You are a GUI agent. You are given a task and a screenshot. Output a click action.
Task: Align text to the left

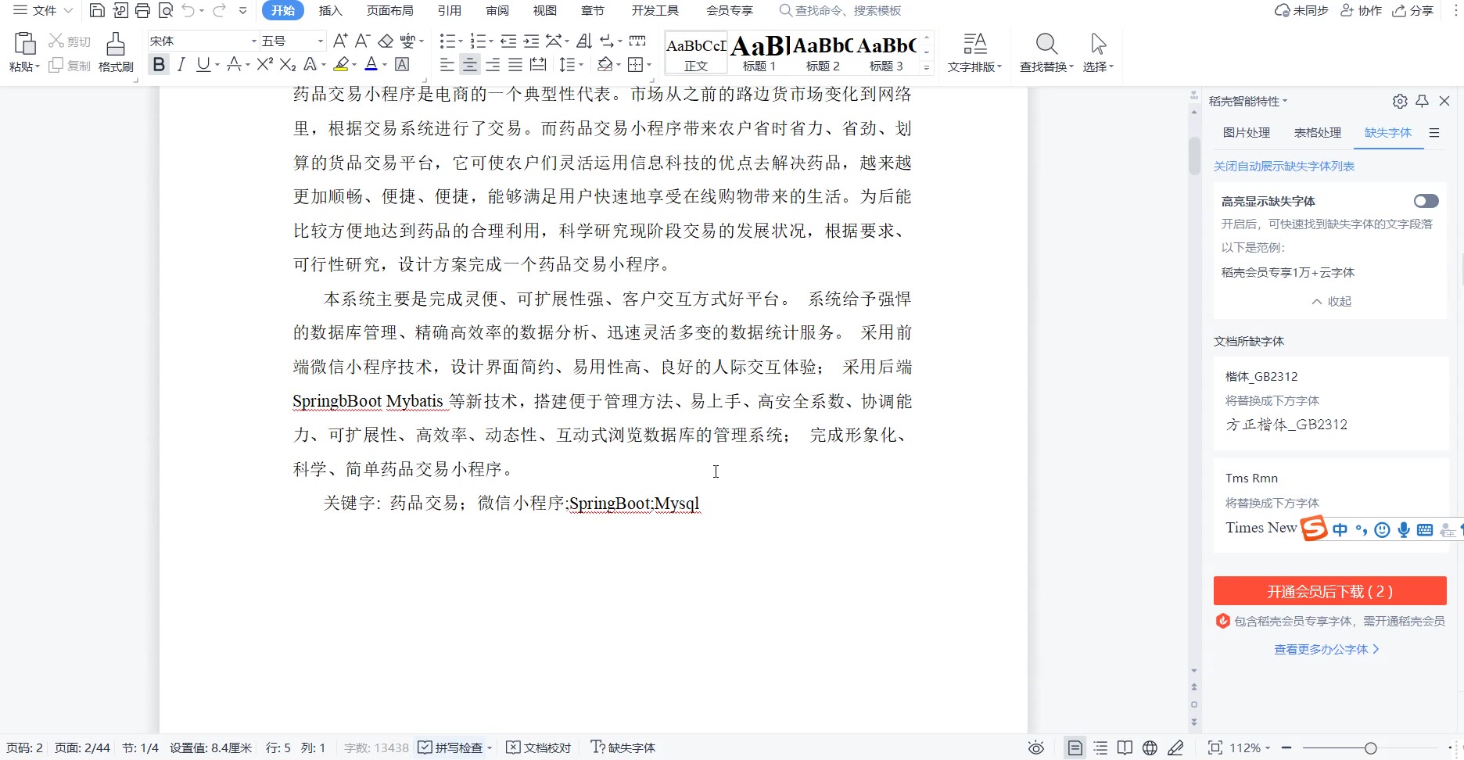click(x=447, y=65)
